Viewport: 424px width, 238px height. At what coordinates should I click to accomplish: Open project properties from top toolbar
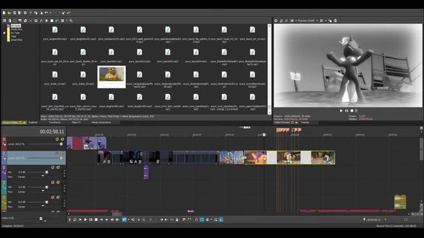(x=25, y=13)
